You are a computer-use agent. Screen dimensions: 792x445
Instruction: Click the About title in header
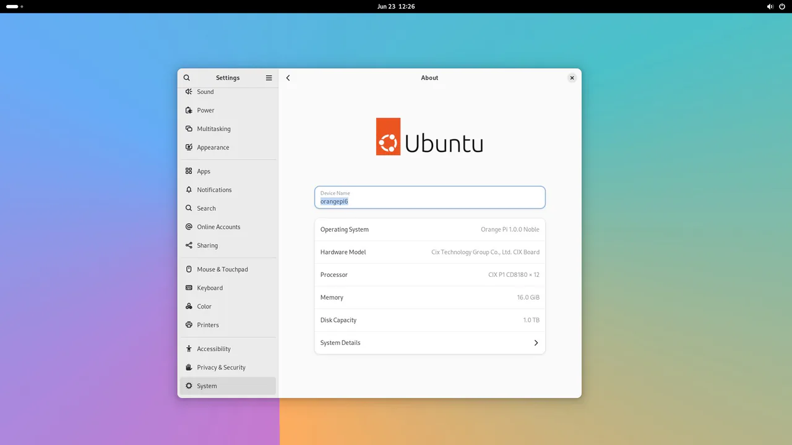pyautogui.click(x=429, y=78)
